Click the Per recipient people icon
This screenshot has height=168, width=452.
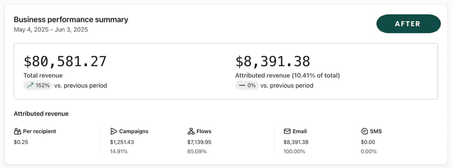pyautogui.click(x=17, y=131)
